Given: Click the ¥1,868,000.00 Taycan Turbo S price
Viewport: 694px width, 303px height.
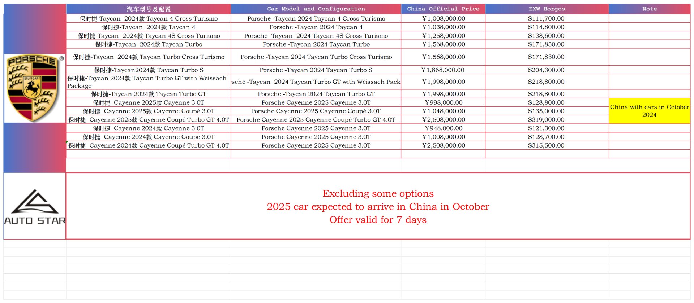Looking at the screenshot, I should tap(443, 70).
